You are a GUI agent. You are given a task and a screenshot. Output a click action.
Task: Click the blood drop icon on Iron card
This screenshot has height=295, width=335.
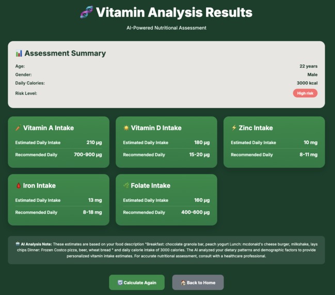coord(19,185)
